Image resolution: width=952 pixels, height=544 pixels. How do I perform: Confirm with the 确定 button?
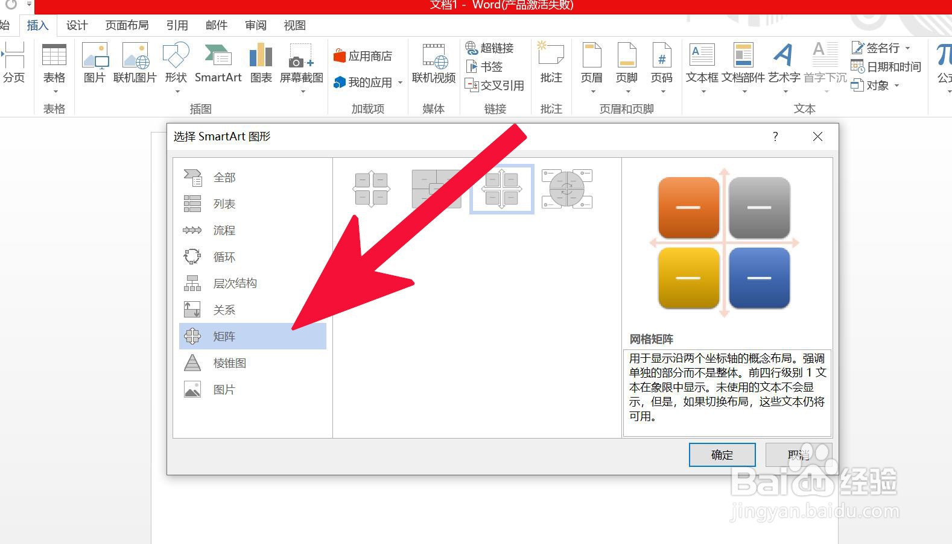click(x=722, y=455)
